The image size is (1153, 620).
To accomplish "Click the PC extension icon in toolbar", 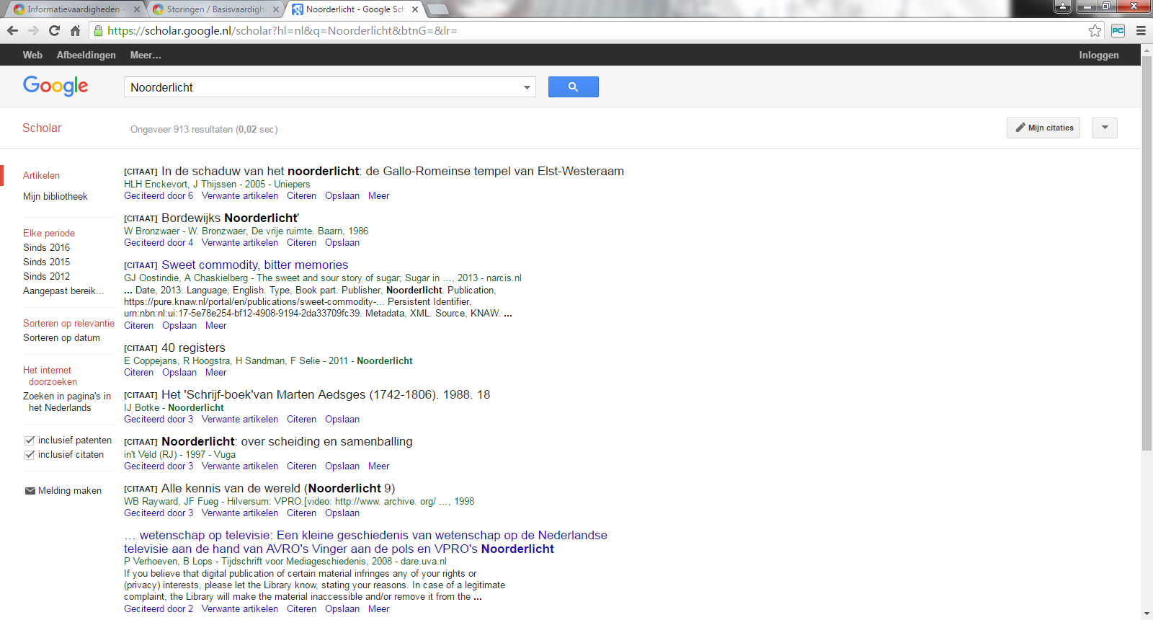I will coord(1118,30).
